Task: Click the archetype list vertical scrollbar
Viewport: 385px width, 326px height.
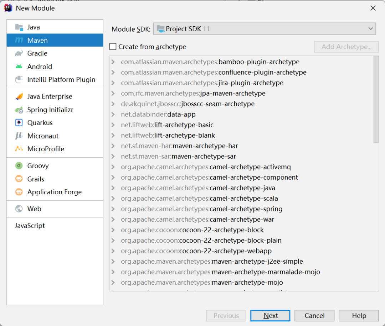Action: (376, 100)
